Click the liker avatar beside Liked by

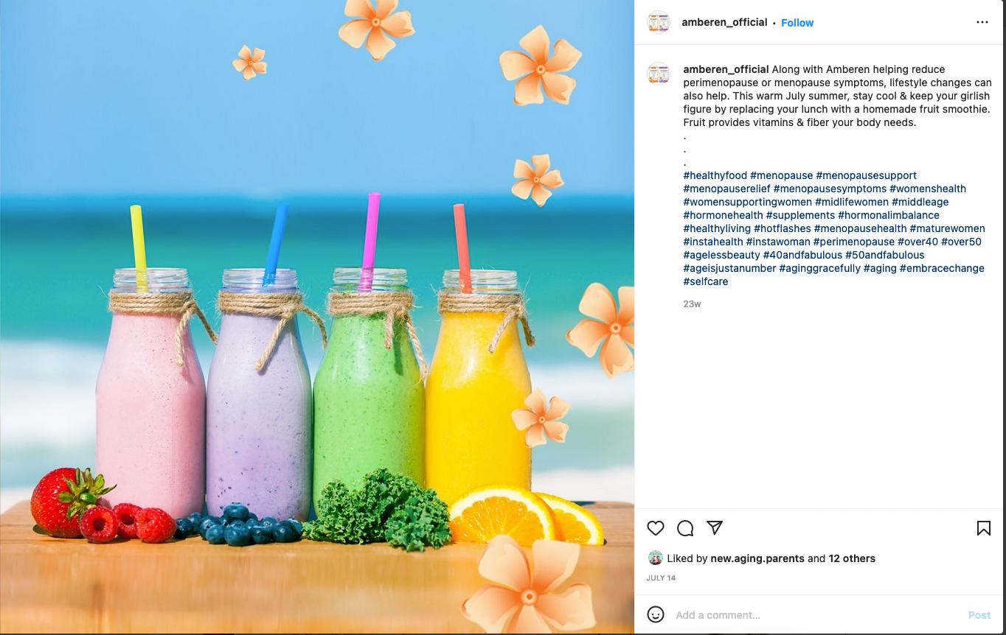[x=656, y=558]
